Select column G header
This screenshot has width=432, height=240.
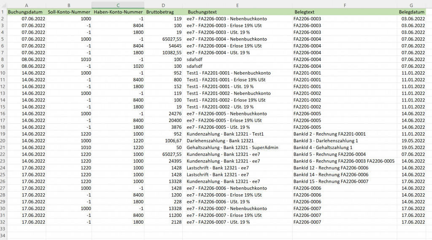tap(411, 5)
